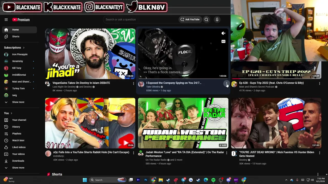Open Iron Pineapple subscription channel

coord(19,54)
